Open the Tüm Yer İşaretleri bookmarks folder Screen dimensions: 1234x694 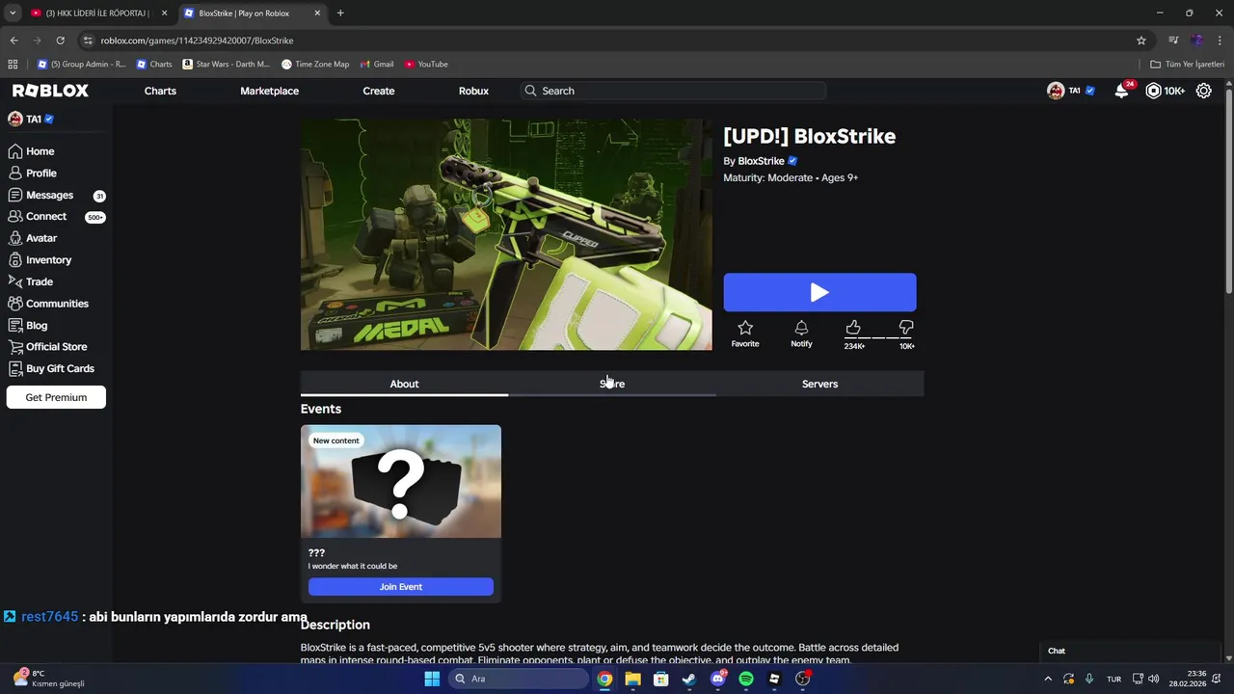point(1188,65)
